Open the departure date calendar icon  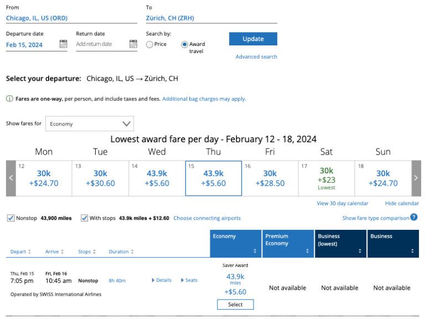click(63, 44)
